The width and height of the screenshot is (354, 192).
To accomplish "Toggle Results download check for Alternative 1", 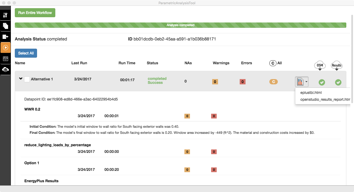I will [338, 82].
